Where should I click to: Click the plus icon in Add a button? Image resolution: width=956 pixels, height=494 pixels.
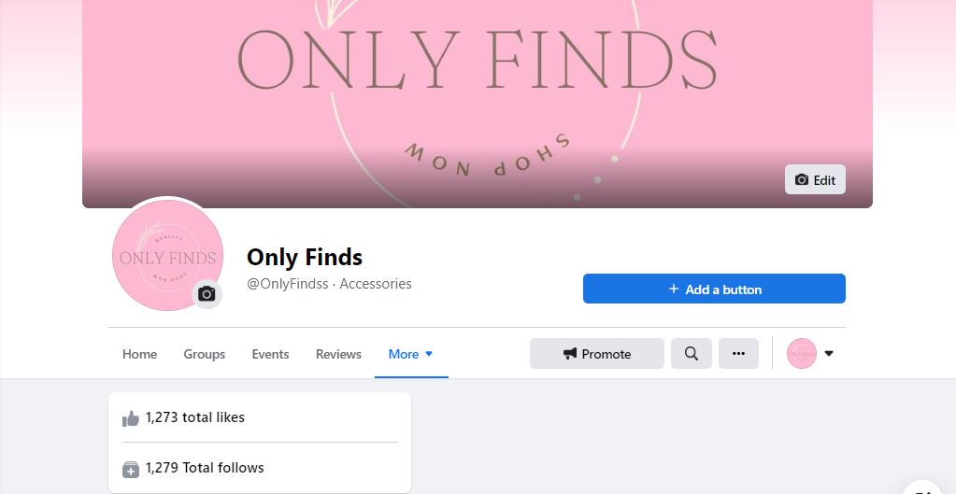[674, 289]
